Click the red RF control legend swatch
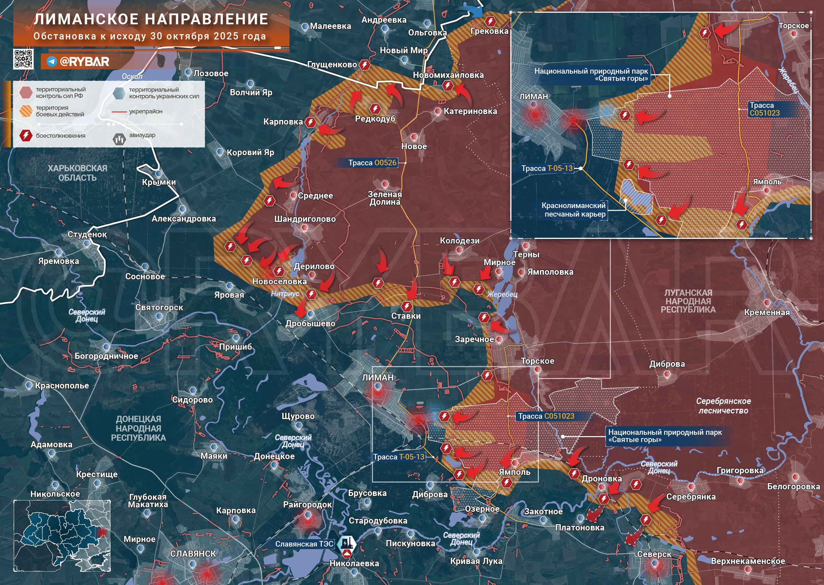This screenshot has width=824, height=585. [x=26, y=93]
